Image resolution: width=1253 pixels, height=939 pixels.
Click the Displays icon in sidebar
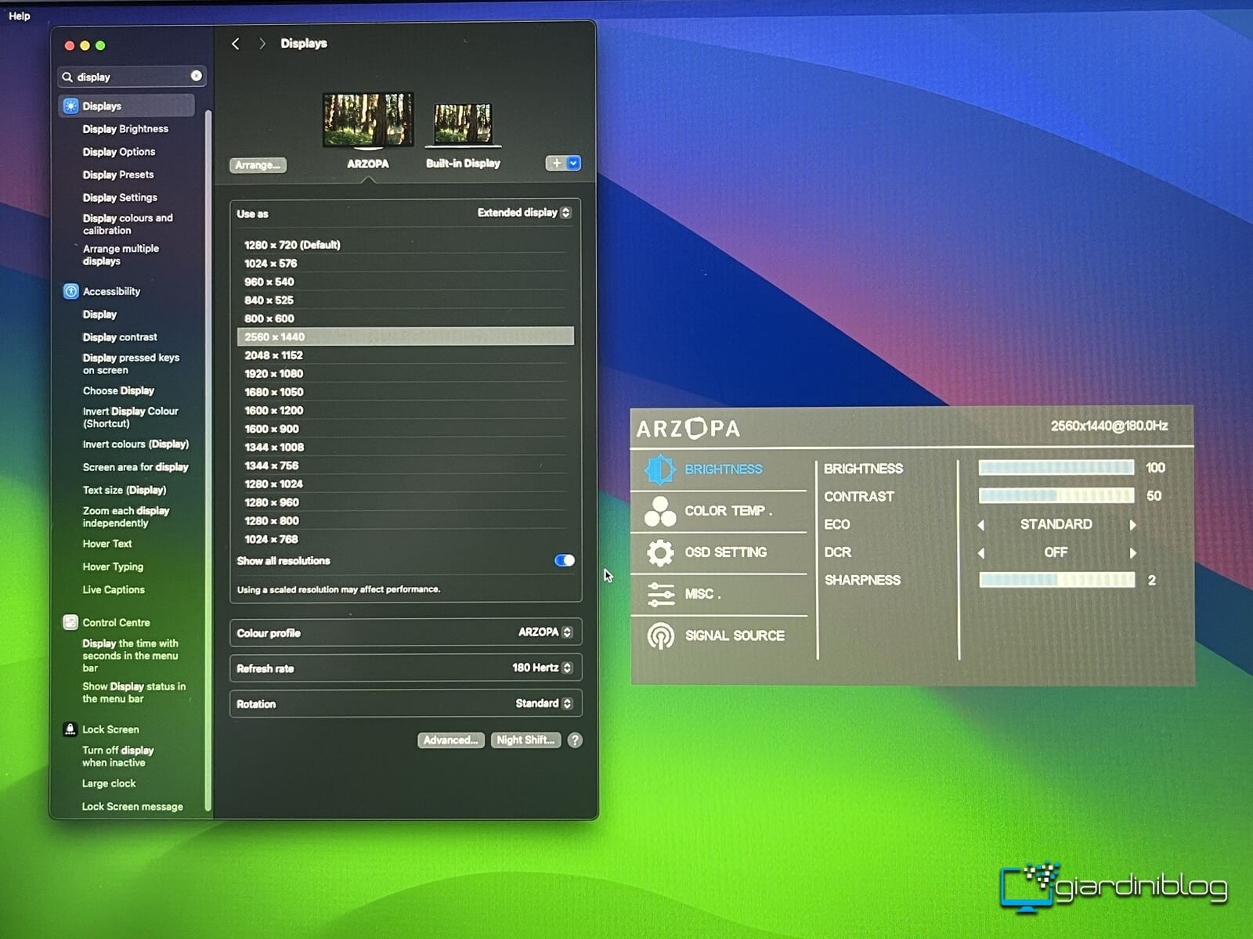pyautogui.click(x=71, y=106)
